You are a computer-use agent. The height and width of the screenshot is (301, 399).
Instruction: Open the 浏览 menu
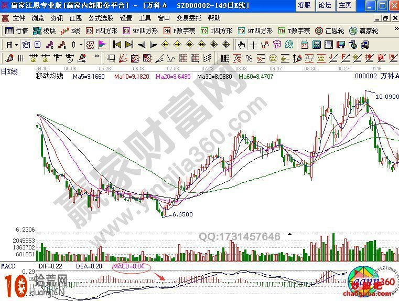38,18
